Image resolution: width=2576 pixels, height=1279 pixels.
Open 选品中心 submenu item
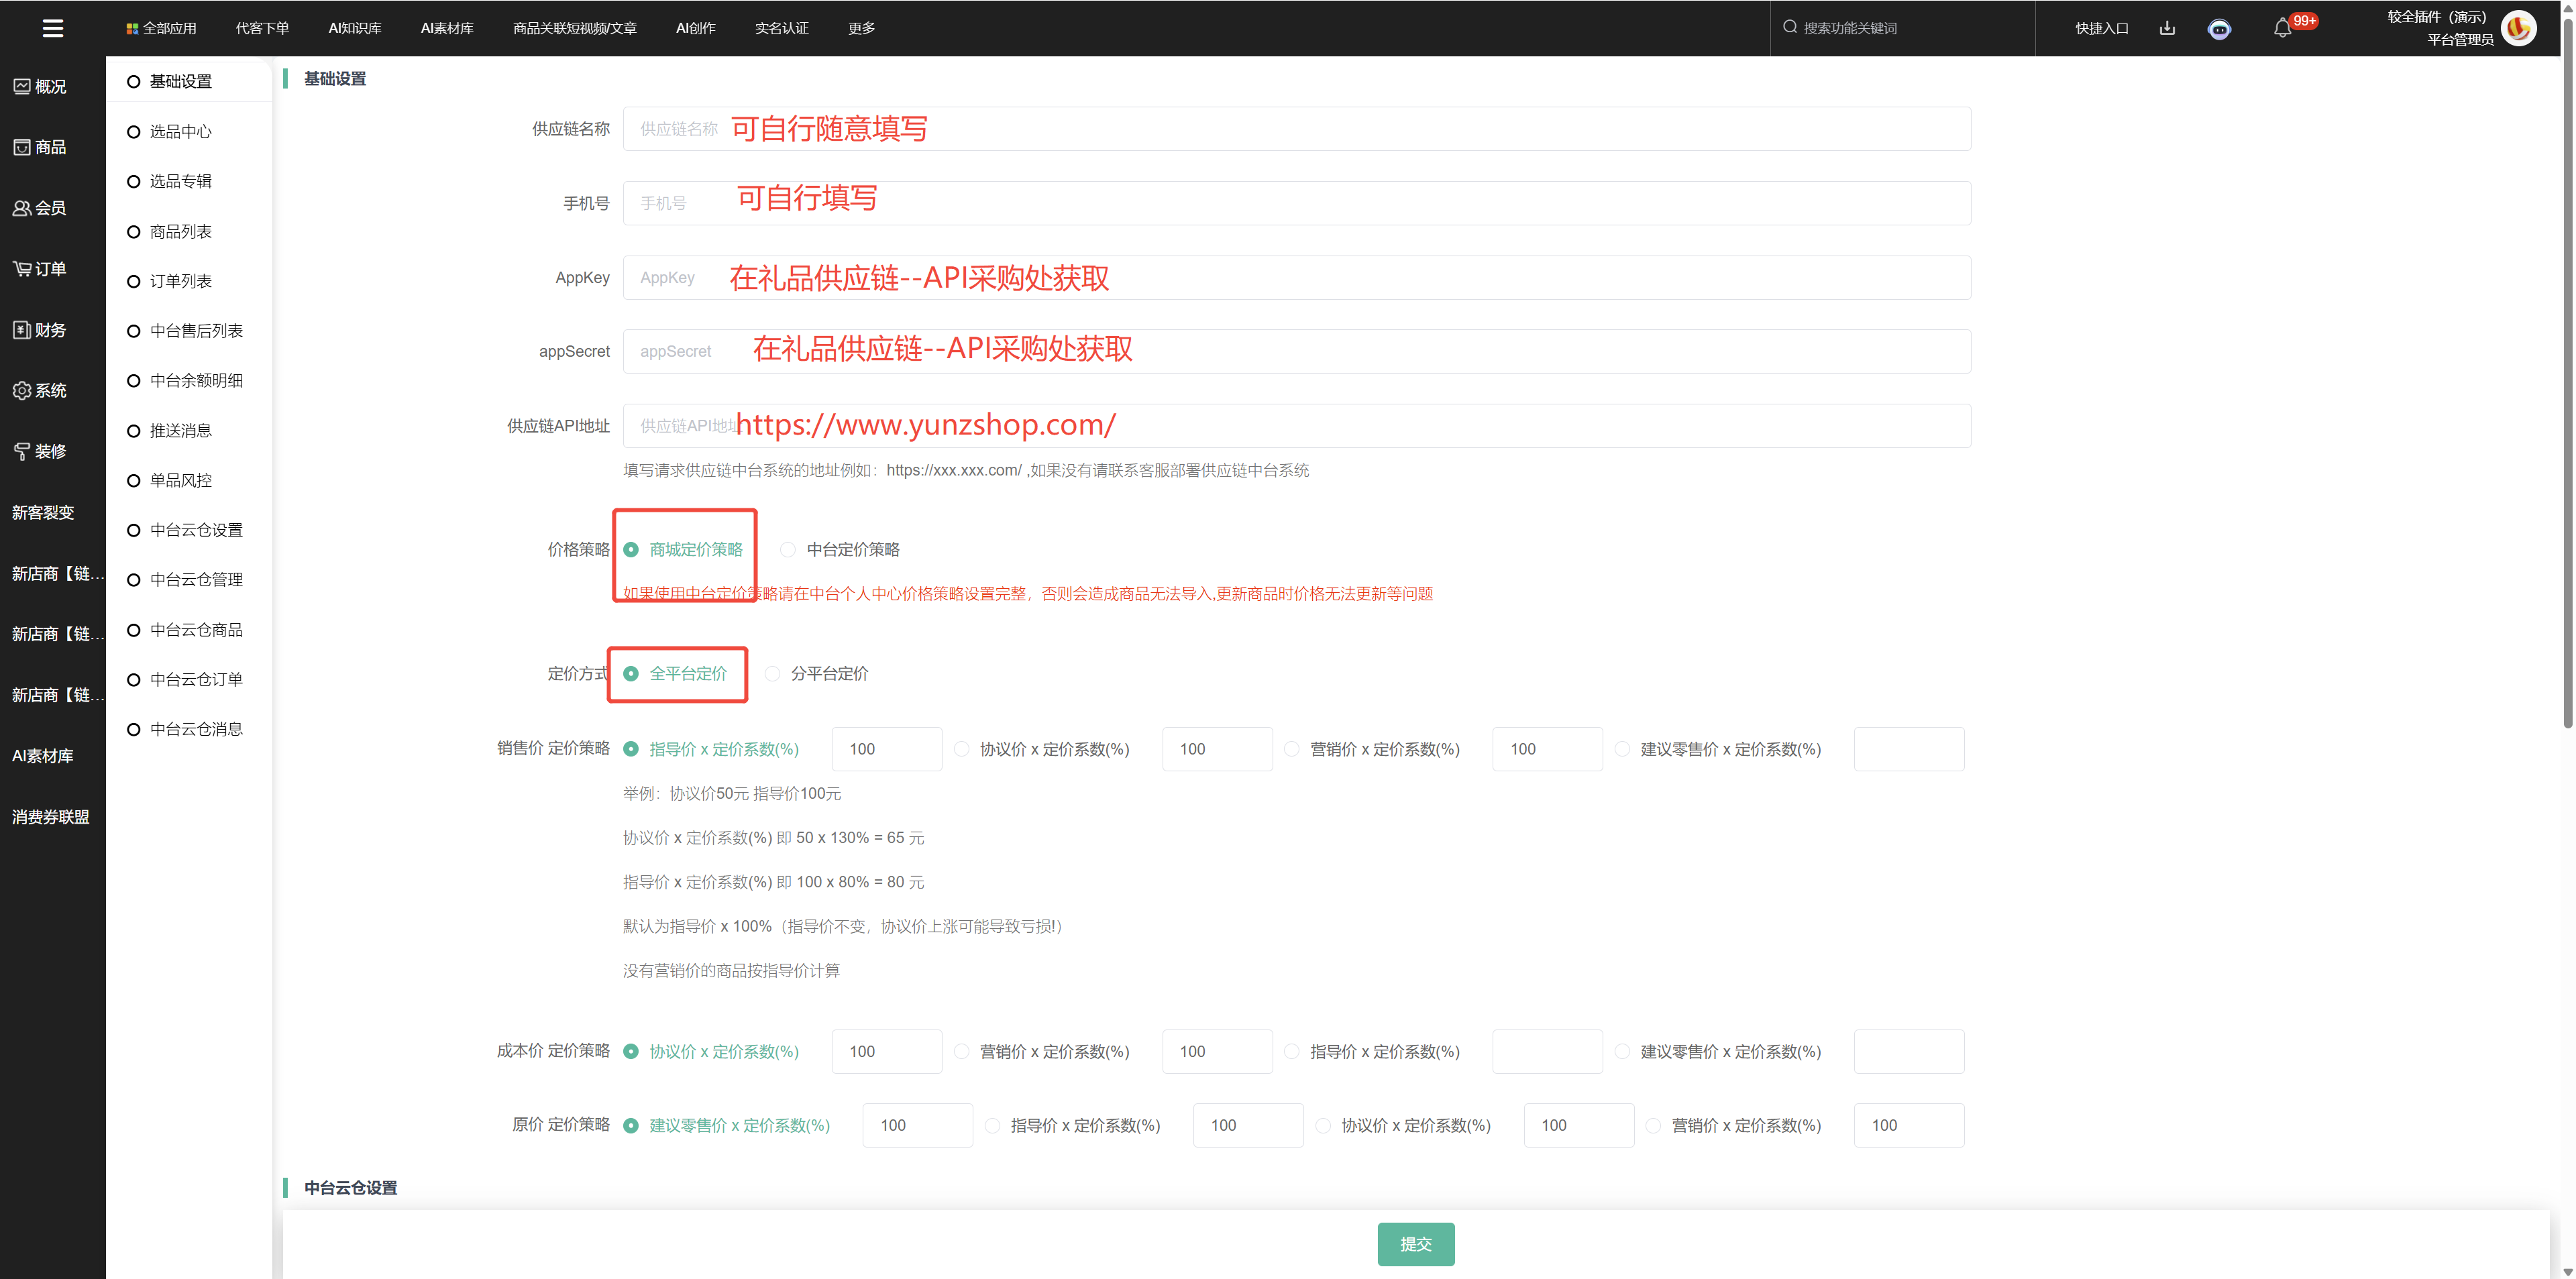(x=180, y=131)
